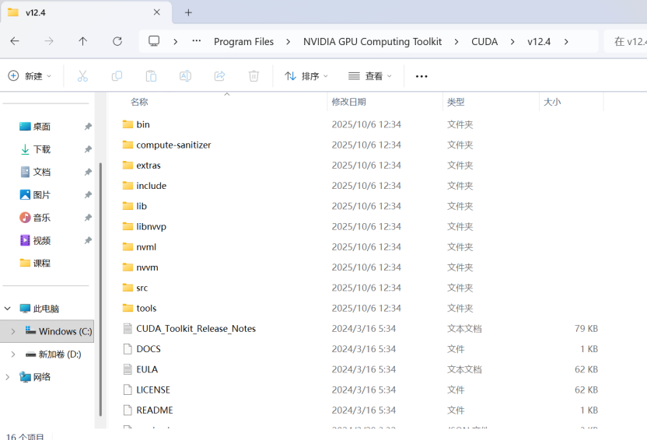Unpin 音乐 using its pin icon
The width and height of the screenshot is (647, 440).
pos(88,218)
